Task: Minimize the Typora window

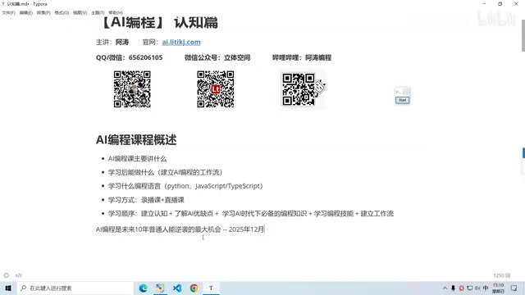Action: click(484, 4)
